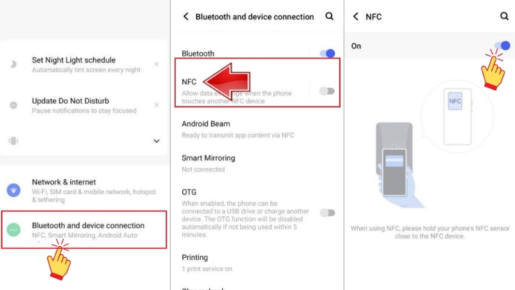Go back from the NFC screen

coord(356,17)
